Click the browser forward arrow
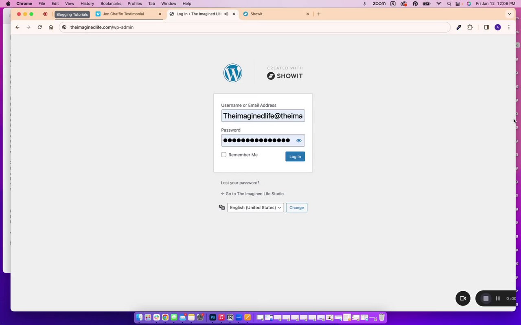This screenshot has height=325, width=521. pos(28,27)
